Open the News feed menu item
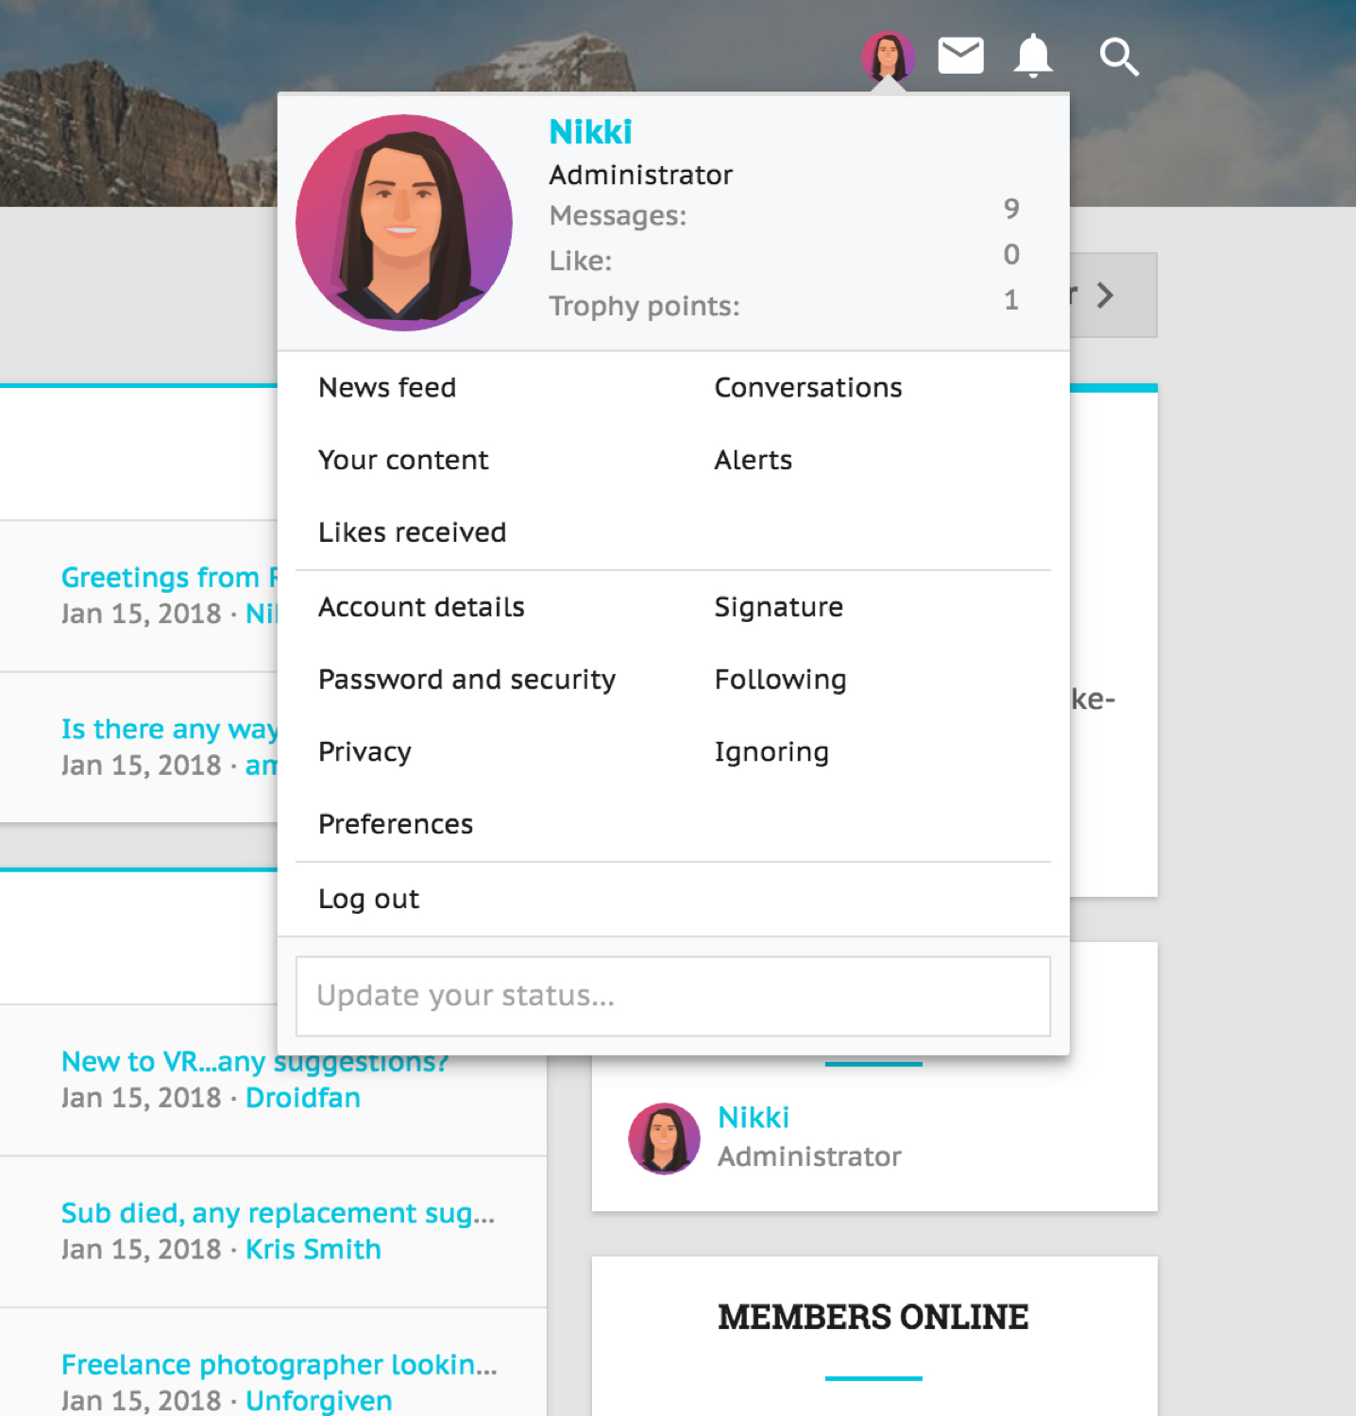The width and height of the screenshot is (1356, 1416). click(387, 388)
